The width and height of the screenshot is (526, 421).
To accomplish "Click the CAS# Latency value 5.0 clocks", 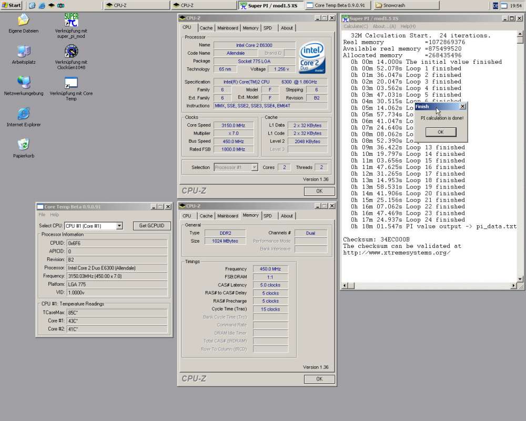I will pos(270,285).
